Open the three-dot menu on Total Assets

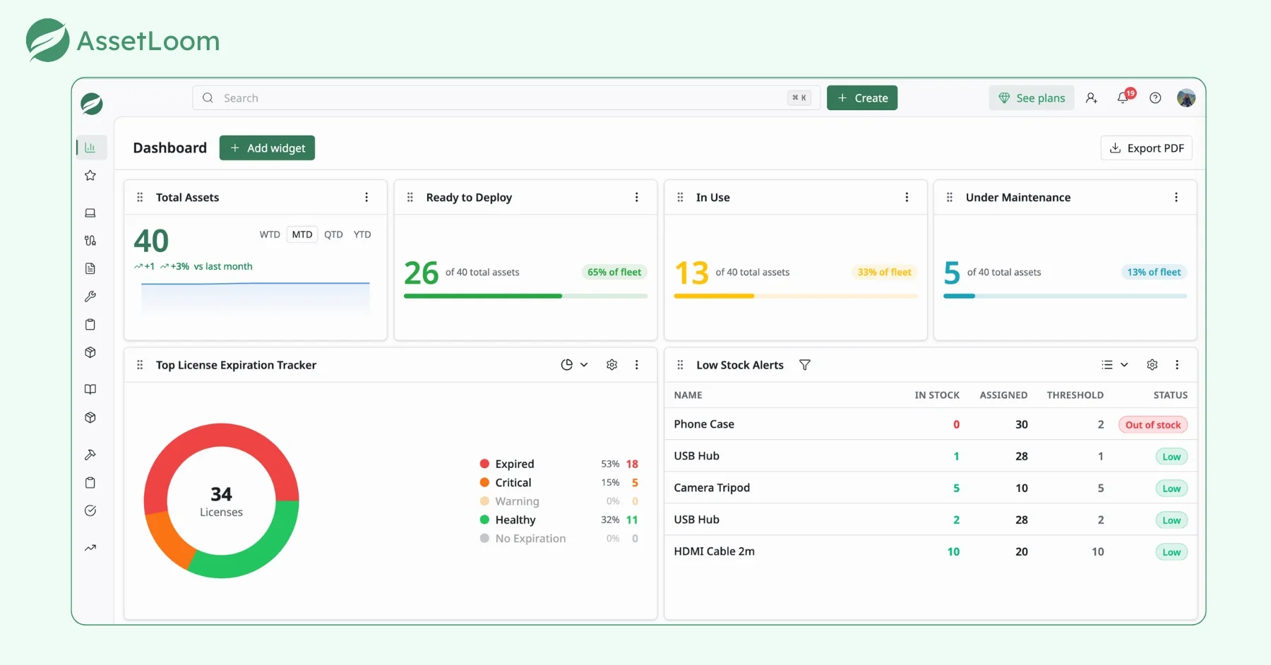point(366,198)
